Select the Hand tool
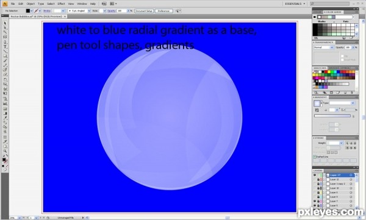The height and width of the screenshot is (220, 366). click(5, 147)
